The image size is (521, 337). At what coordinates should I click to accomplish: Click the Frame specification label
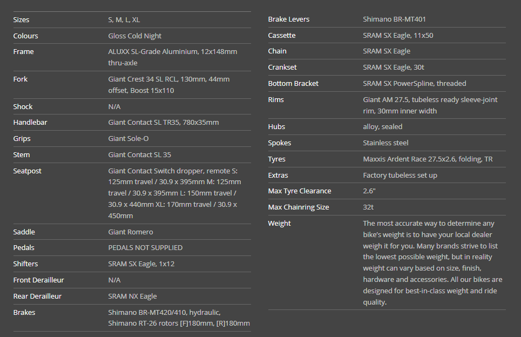tap(24, 52)
